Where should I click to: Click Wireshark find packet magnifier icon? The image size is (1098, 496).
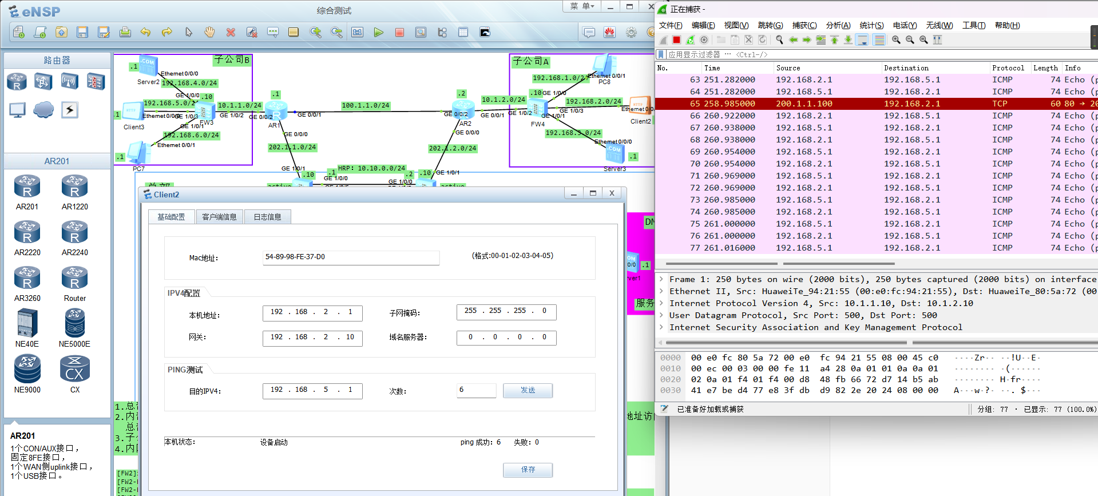click(x=779, y=40)
